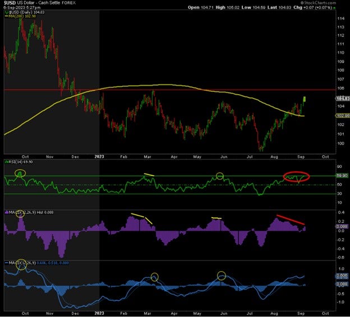Click the green up-arrow change indicator
The image size is (350, 317).
334,8
